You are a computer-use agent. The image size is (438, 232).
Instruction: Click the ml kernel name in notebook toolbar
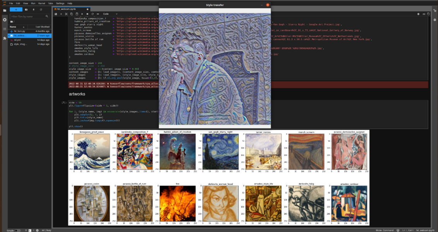pos(424,14)
